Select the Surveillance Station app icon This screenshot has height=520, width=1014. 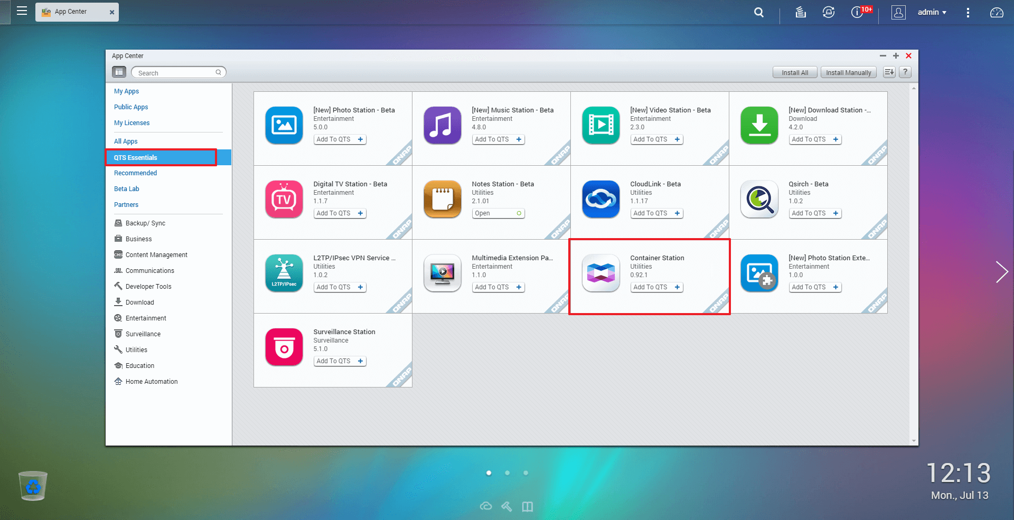coord(284,347)
